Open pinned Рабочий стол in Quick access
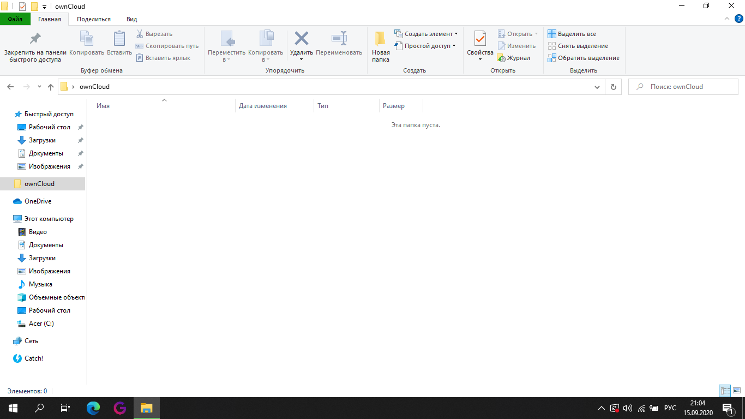The width and height of the screenshot is (745, 419). point(49,127)
